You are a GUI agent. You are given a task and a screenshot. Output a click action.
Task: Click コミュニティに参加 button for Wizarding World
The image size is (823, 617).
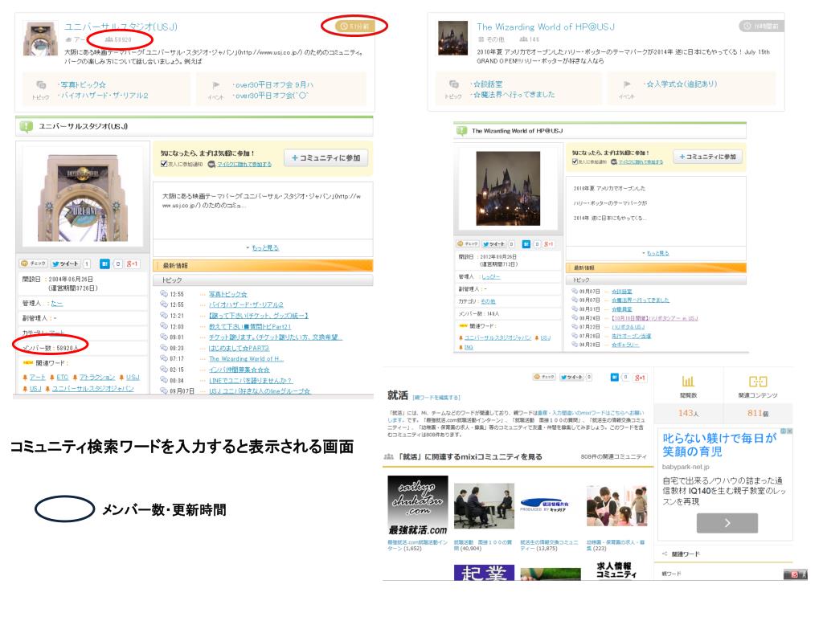[x=708, y=156]
